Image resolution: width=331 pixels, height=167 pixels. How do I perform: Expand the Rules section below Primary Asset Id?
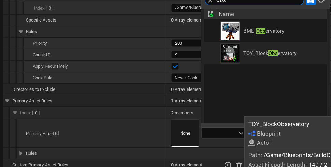(21, 153)
